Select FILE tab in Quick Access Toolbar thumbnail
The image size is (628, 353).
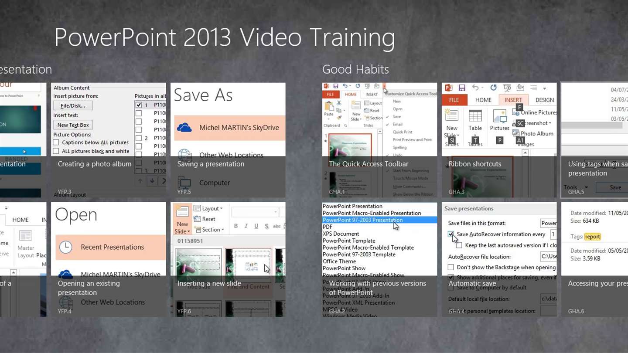point(330,95)
